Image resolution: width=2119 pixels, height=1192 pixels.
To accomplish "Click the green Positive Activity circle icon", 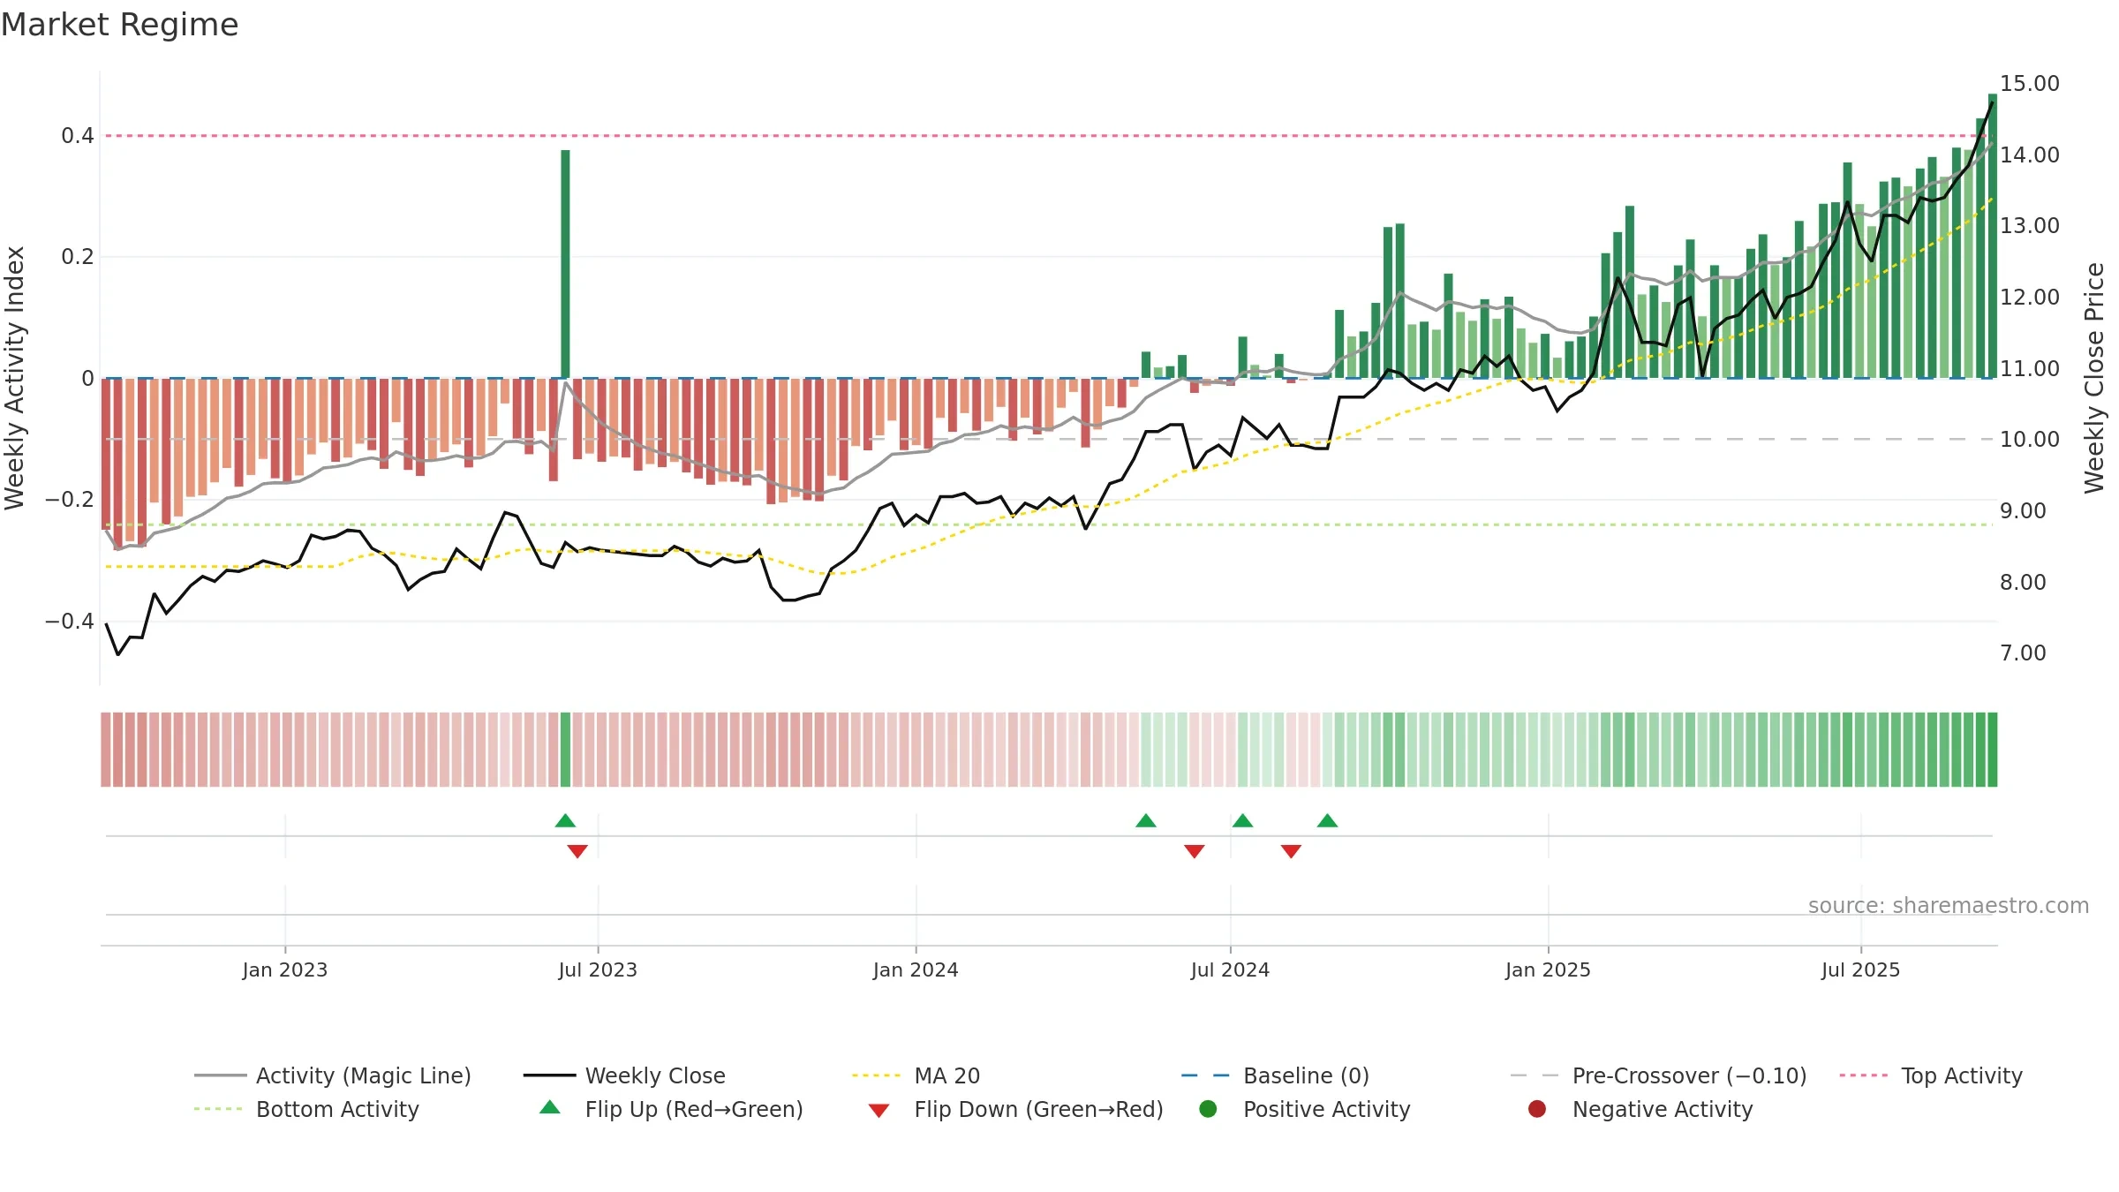I will (1208, 1109).
